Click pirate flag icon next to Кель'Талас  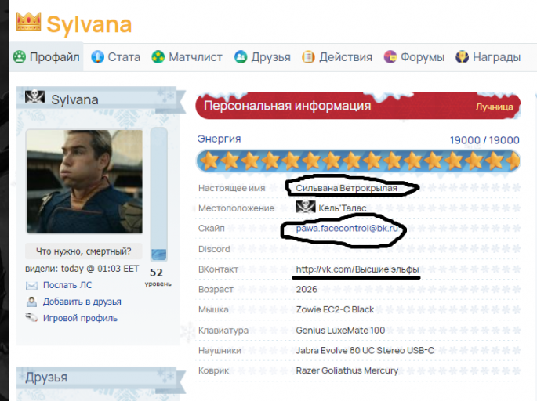coord(306,207)
